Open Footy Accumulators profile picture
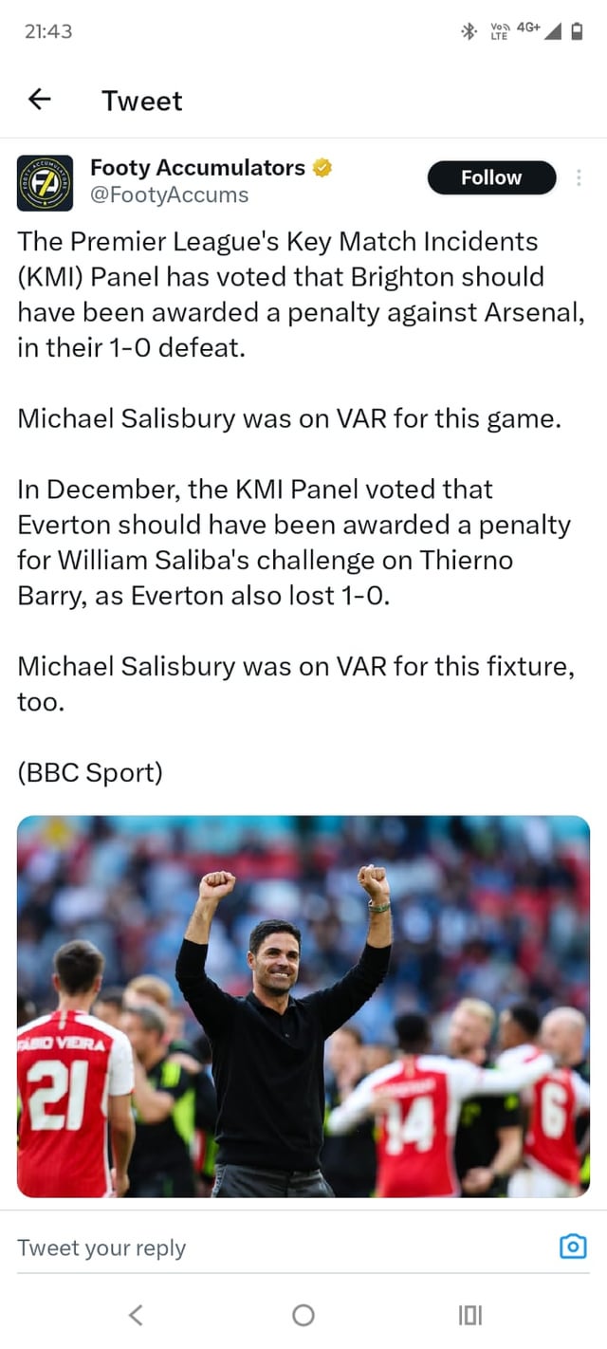The image size is (607, 1349). tap(45, 182)
